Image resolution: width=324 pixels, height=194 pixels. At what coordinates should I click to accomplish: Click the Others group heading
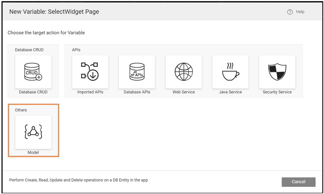click(x=21, y=110)
